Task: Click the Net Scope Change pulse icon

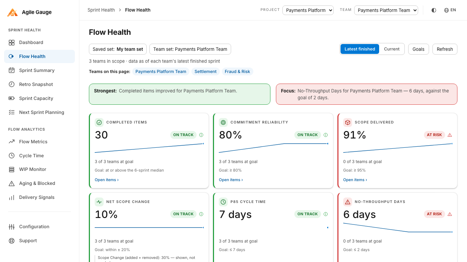Action: (99, 202)
